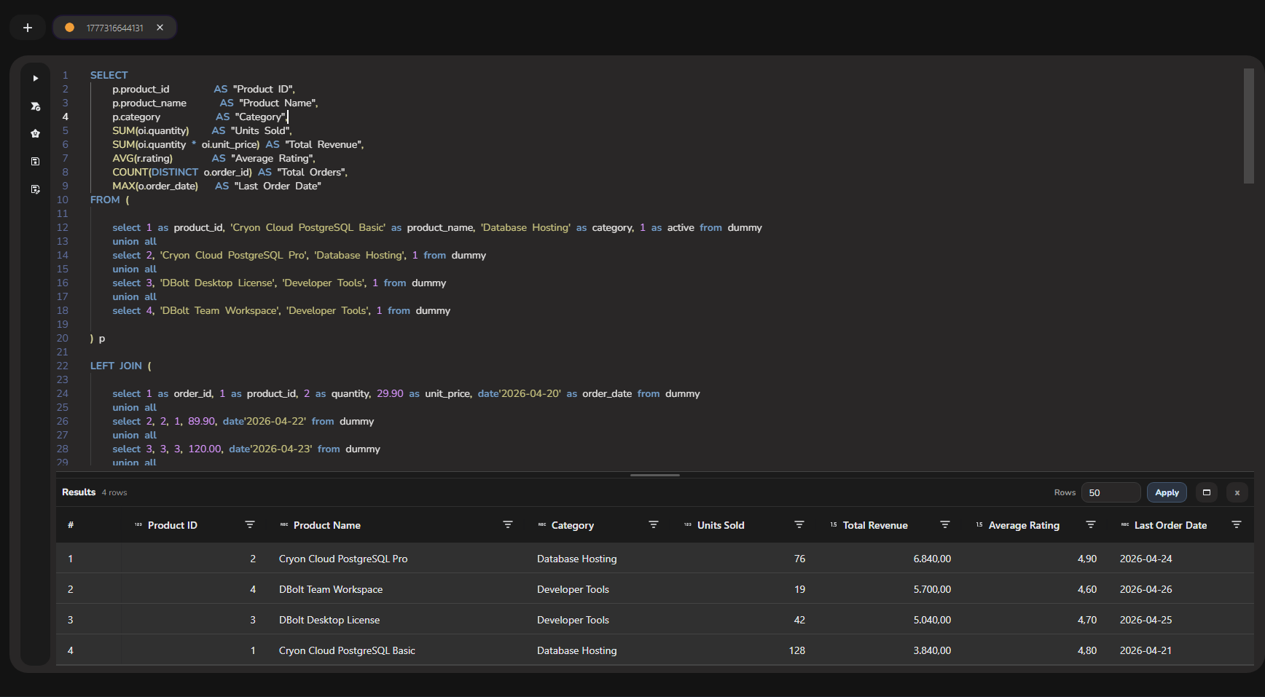
Task: Click 'MAX(o.order_date)' on line 9
Action: point(155,186)
